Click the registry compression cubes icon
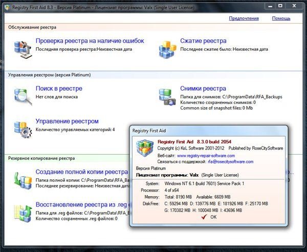307x252 pixels. [167, 49]
